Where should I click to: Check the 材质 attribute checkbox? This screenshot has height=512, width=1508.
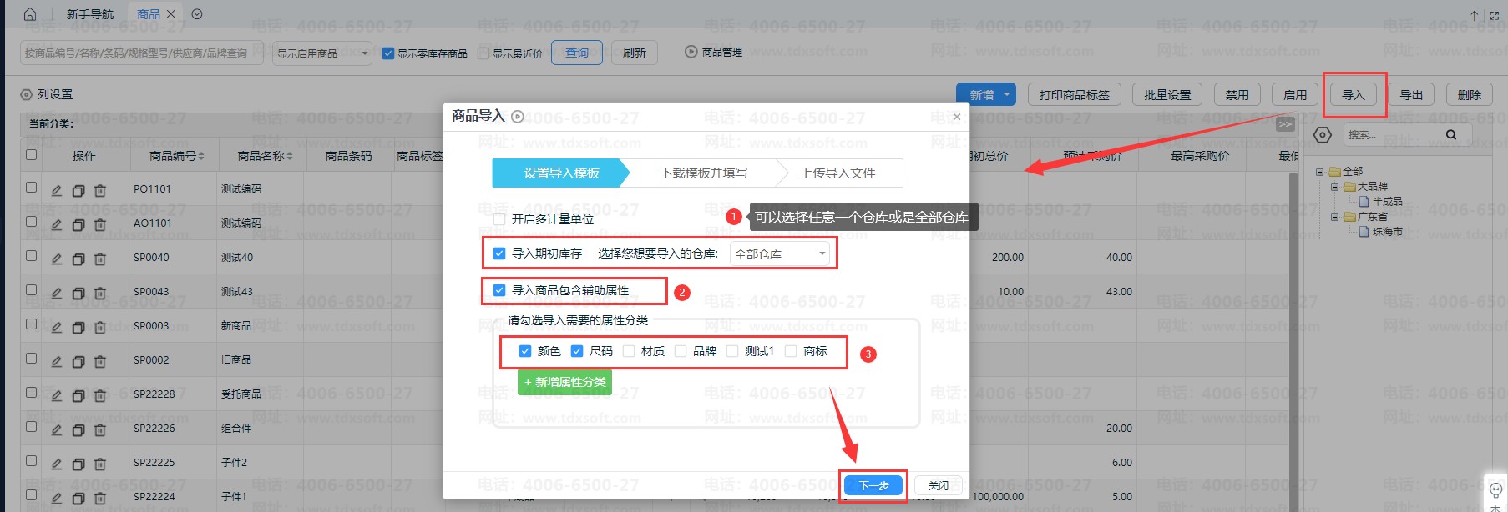(629, 351)
